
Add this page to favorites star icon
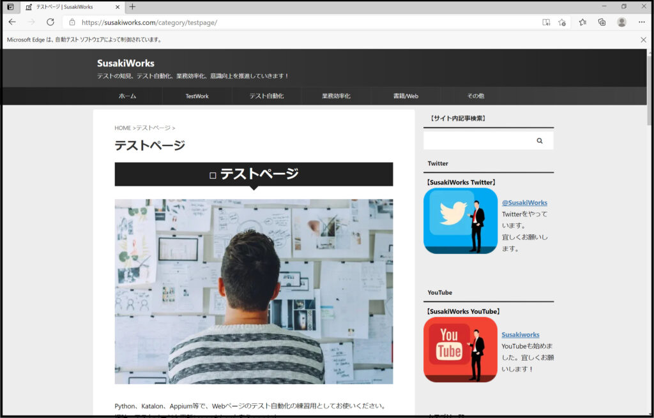tap(562, 22)
